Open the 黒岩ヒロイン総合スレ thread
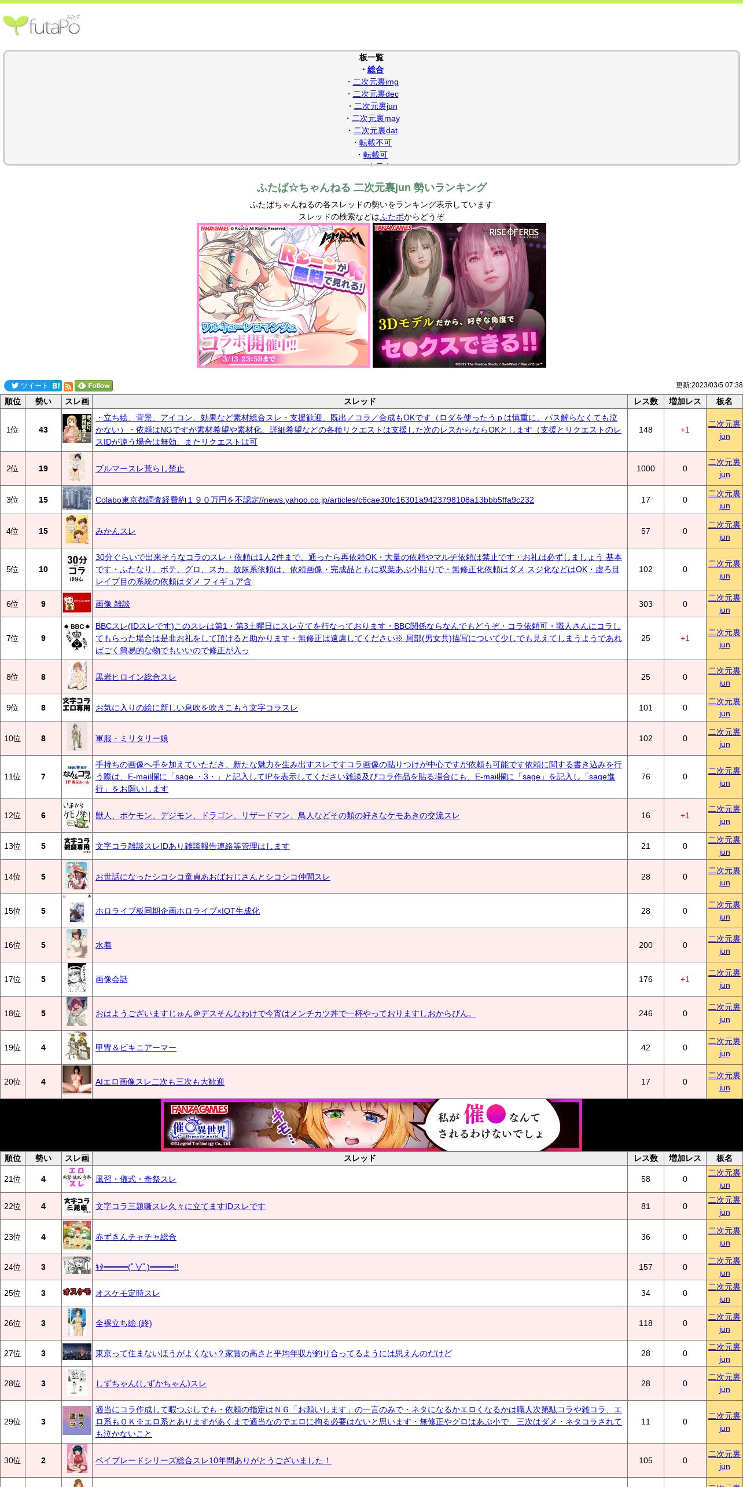Screen dimensions: 743x1487 pyautogui.click(x=135, y=677)
